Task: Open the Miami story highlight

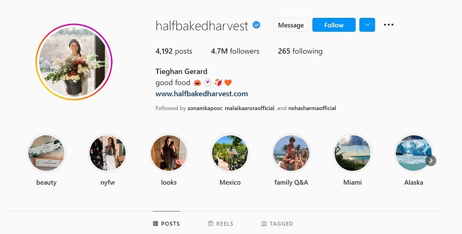Action: click(x=352, y=153)
